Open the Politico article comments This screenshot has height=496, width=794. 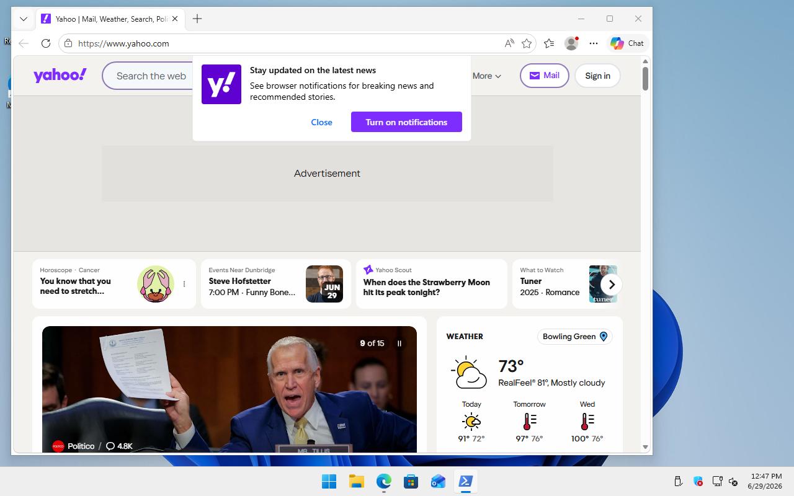(119, 446)
